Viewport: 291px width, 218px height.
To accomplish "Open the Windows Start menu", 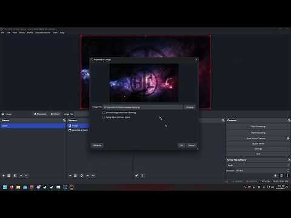I will click(x=5, y=187).
